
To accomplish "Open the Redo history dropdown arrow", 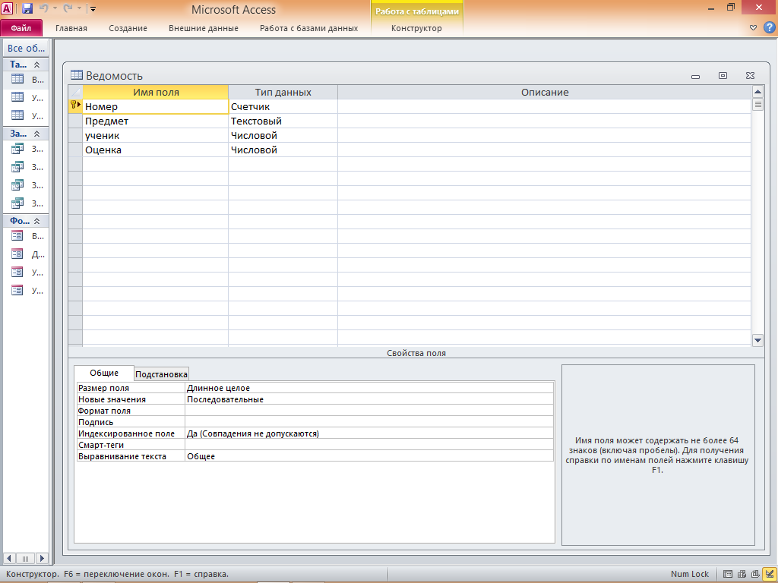I will [x=78, y=8].
